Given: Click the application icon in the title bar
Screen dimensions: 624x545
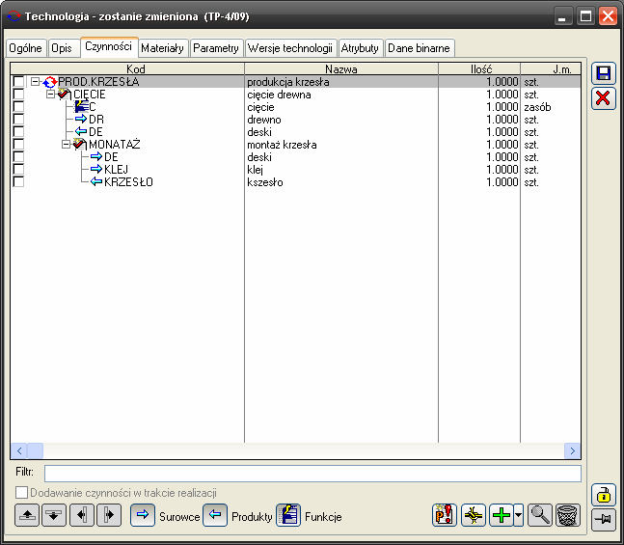Looking at the screenshot, I should pos(14,16).
